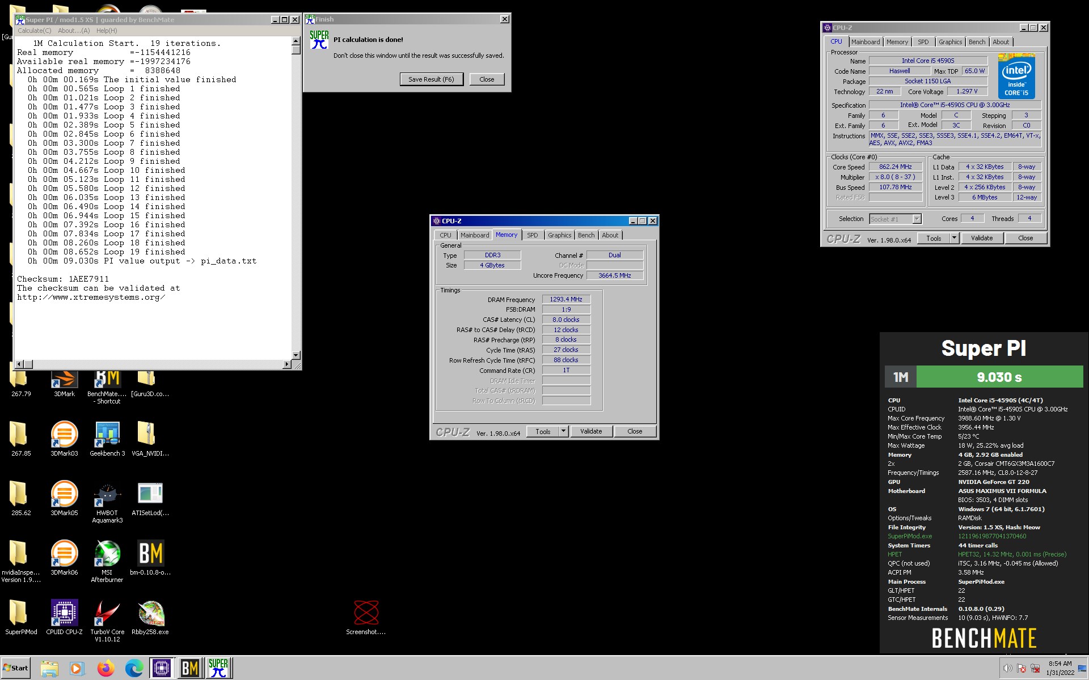Screen dimensions: 1089x680
Task: Open the Rbby258.exe desktop icon
Action: [x=150, y=617]
